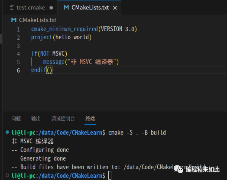The height and width of the screenshot is (180, 227).
Task: Click '-- Generating done' terminal line
Action: [39, 158]
